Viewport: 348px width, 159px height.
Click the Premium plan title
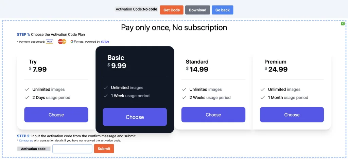[x=275, y=62]
